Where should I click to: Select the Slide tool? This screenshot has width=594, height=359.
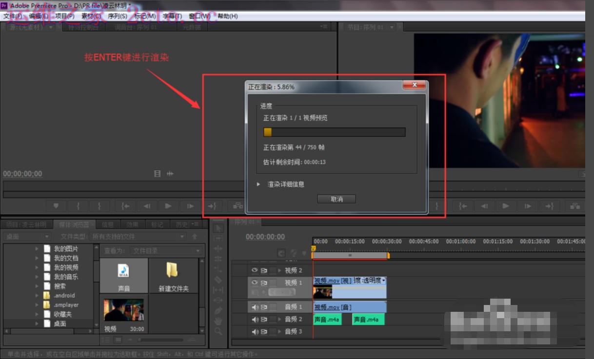(x=218, y=300)
